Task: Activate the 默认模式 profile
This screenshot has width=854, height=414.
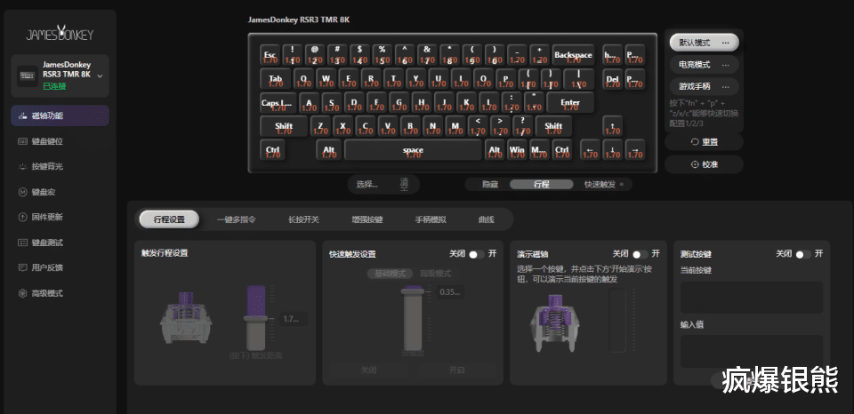Action: point(695,43)
